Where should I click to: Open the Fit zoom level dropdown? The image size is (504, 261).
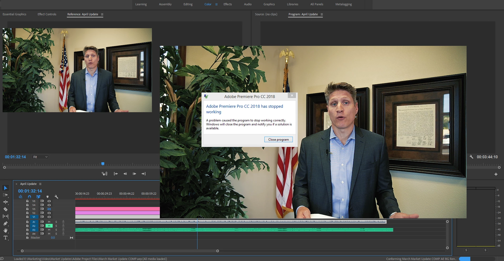click(40, 157)
